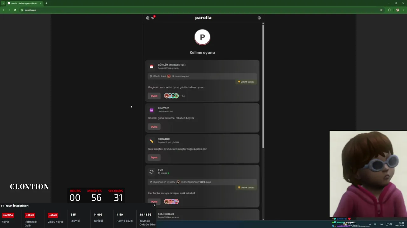Click browser forward arrow

(9, 10)
